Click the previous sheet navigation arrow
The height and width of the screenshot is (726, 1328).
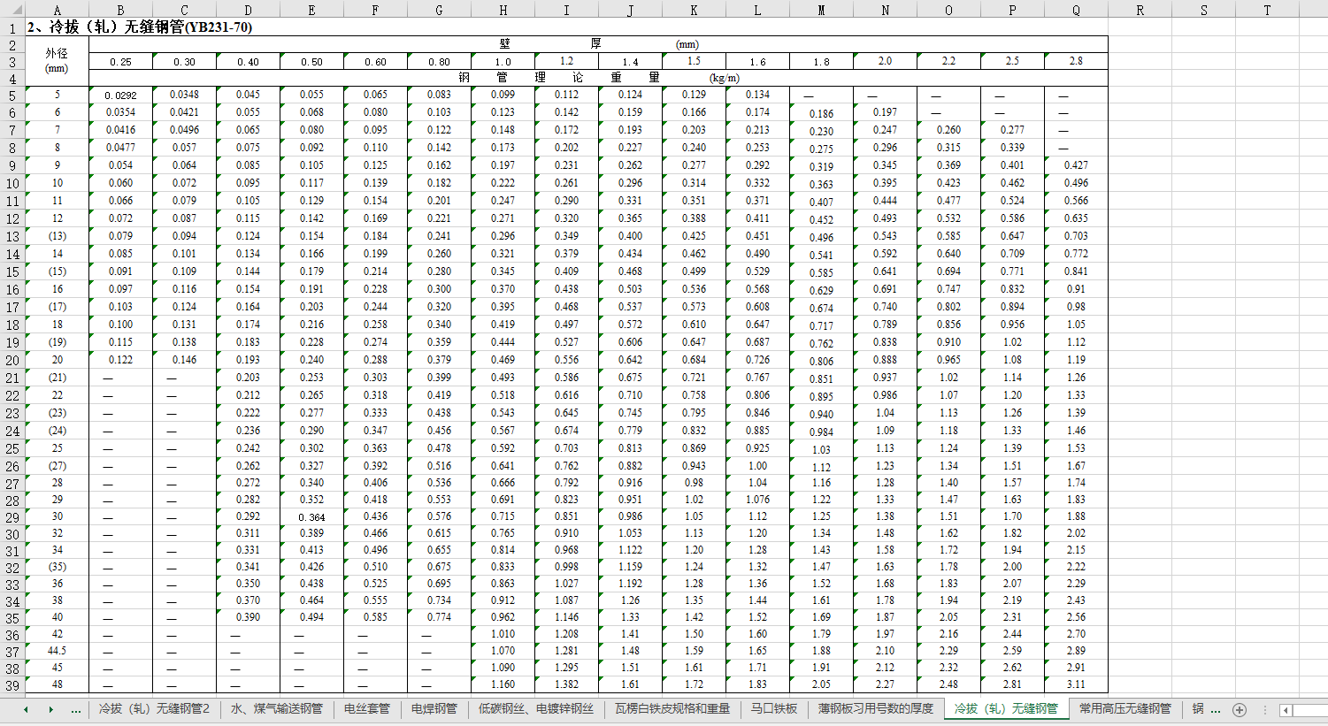coord(26,709)
